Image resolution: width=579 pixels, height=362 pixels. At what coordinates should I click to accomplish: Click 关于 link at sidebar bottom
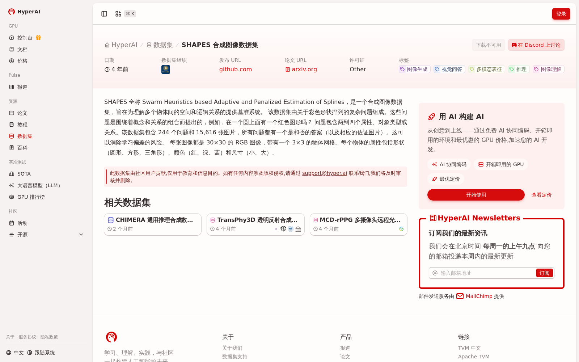point(10,337)
